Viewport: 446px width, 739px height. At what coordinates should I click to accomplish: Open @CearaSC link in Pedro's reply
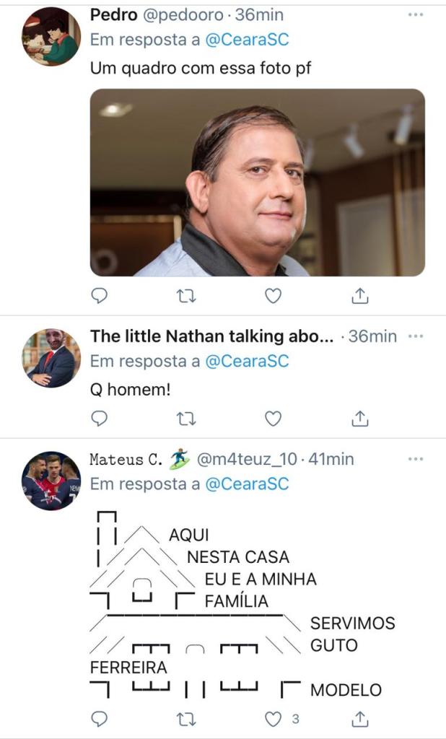tap(248, 40)
